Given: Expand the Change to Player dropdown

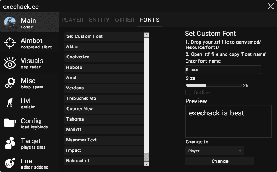Looking at the screenshot, I should 214,151.
